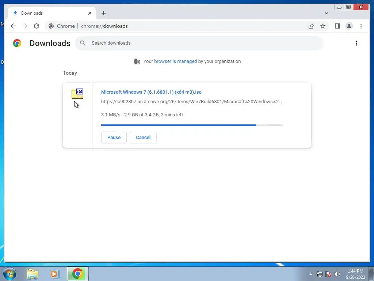Click the network tray icon
The height and width of the screenshot is (281, 374).
(319, 274)
